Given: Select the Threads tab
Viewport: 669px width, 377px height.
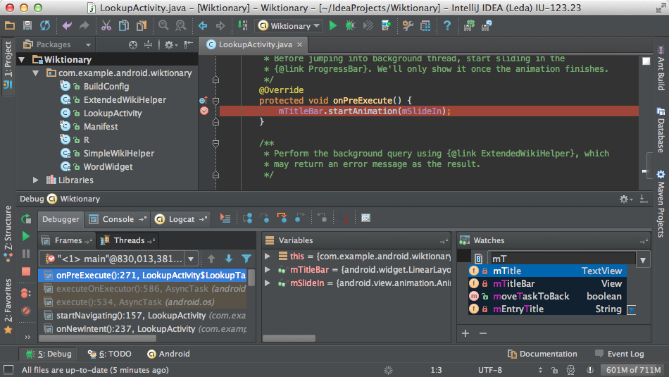Looking at the screenshot, I should 127,240.
